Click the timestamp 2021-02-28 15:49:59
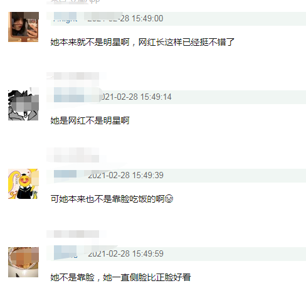The height and width of the screenshot is (298, 306). pos(125,253)
